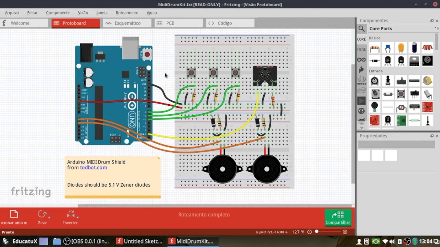Click the Brazil flag keyboard layout icon
The image size is (440, 247).
point(375,242)
